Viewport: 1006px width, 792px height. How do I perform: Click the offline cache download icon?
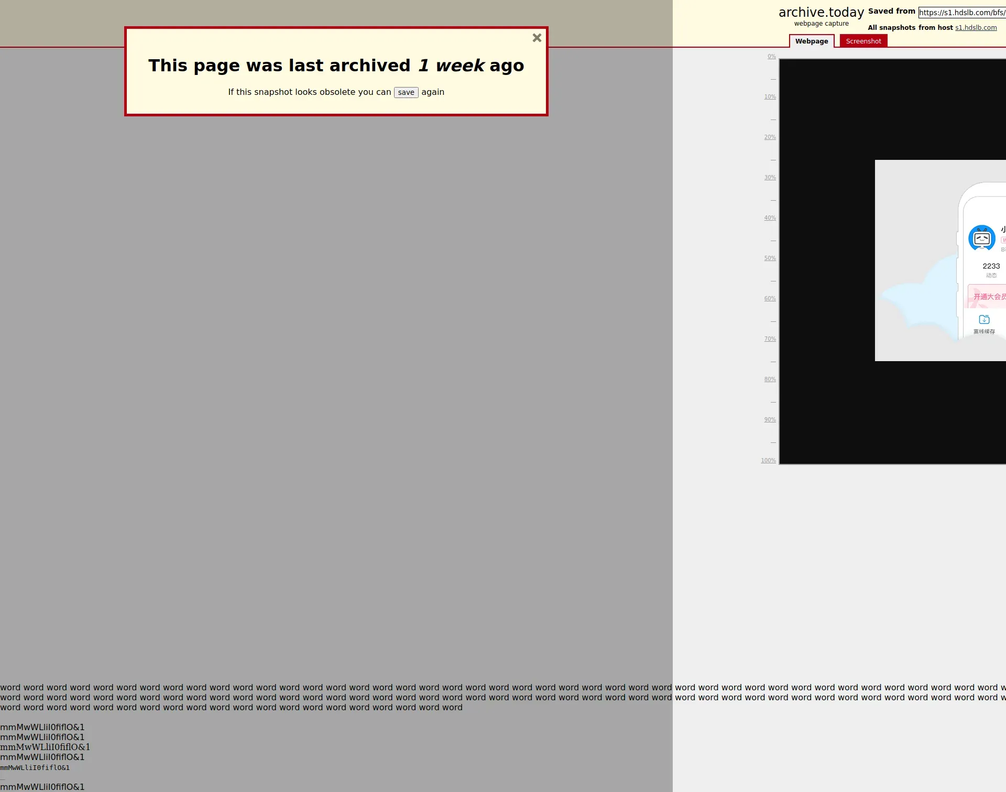click(984, 319)
